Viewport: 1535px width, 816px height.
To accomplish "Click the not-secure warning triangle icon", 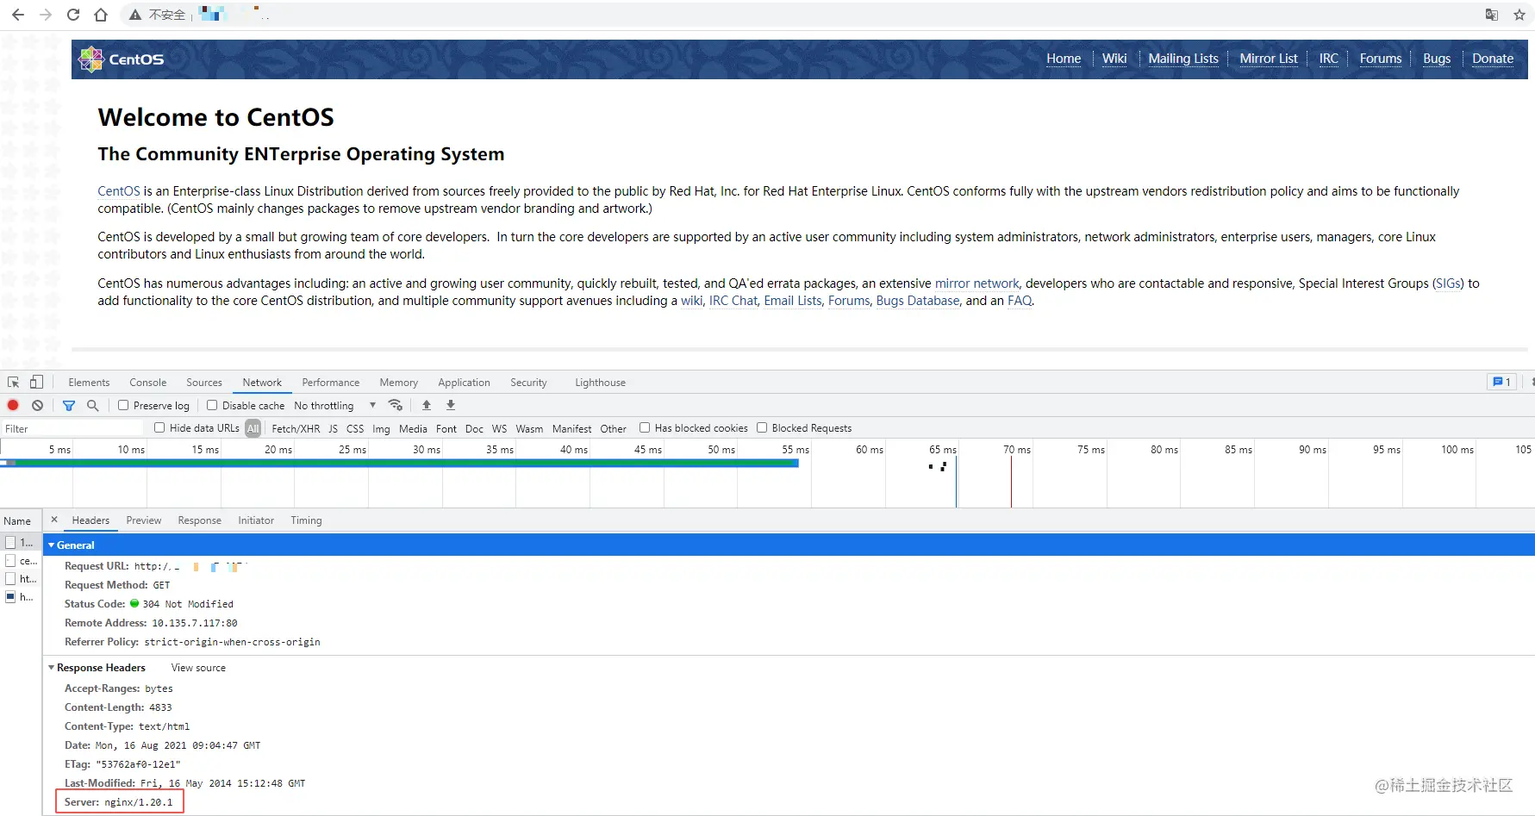I will 135,15.
